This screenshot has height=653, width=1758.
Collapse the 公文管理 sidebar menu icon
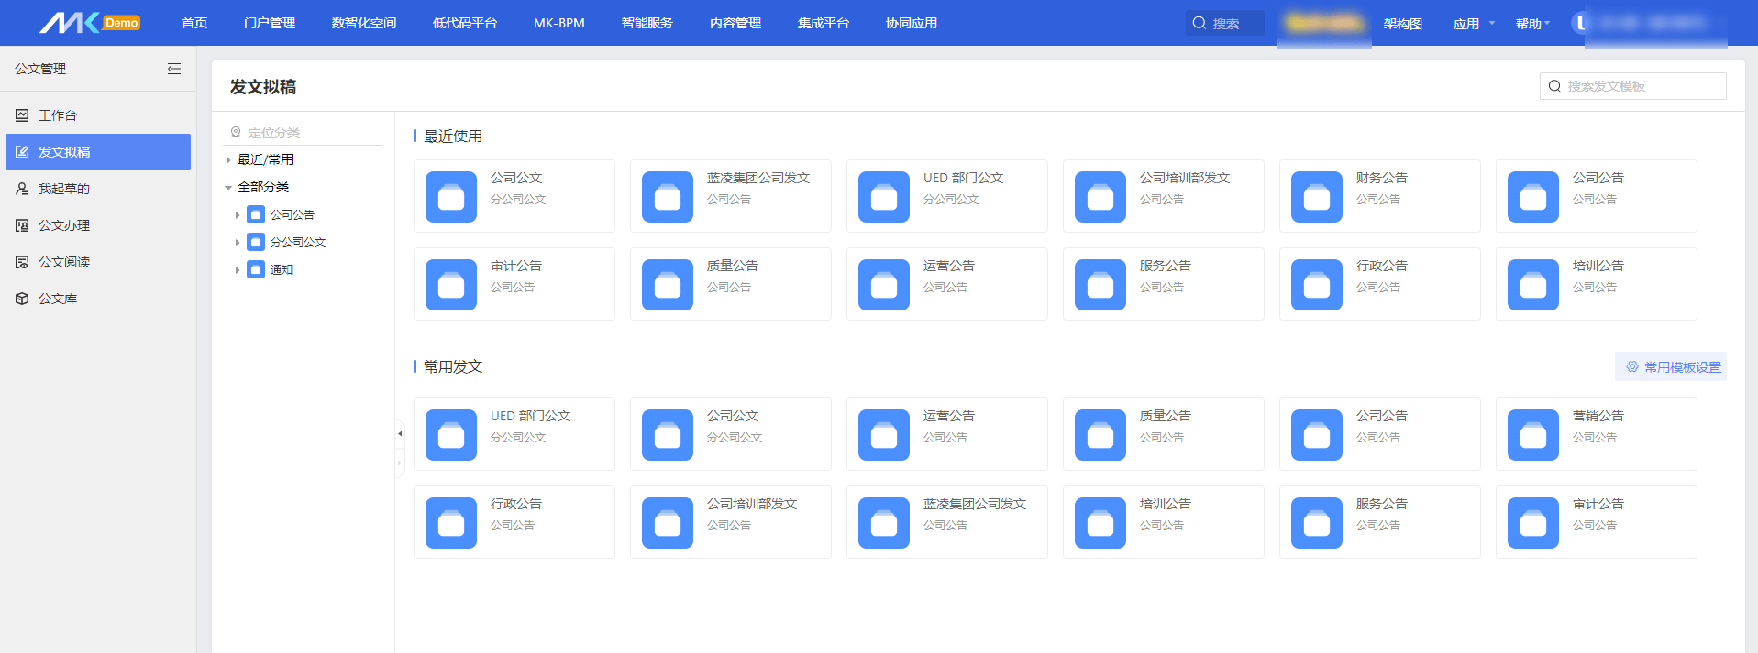pyautogui.click(x=174, y=69)
